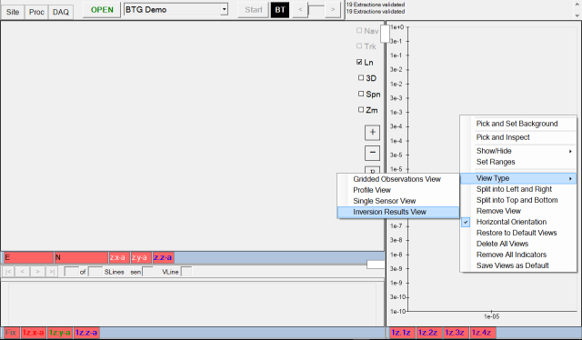The image size is (582, 340).
Task: Click the sen input field
Action: pos(148,272)
